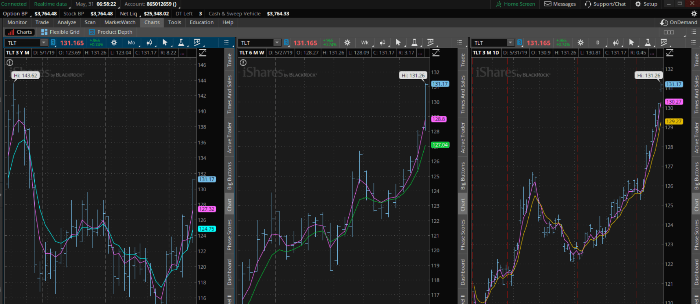This screenshot has width=700, height=304.
Task: Open the D timeframe dropdown in right chart
Action: click(x=598, y=43)
